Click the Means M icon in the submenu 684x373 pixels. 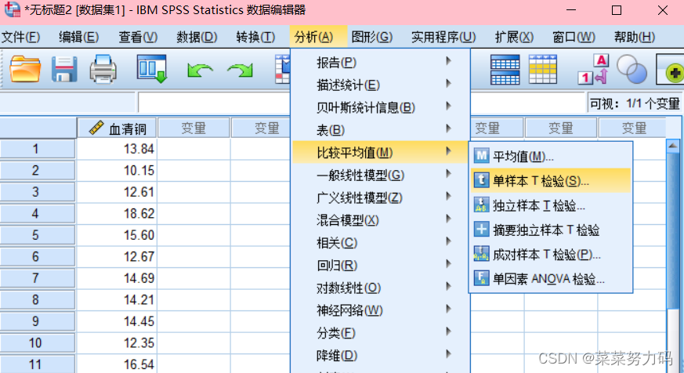pos(481,156)
